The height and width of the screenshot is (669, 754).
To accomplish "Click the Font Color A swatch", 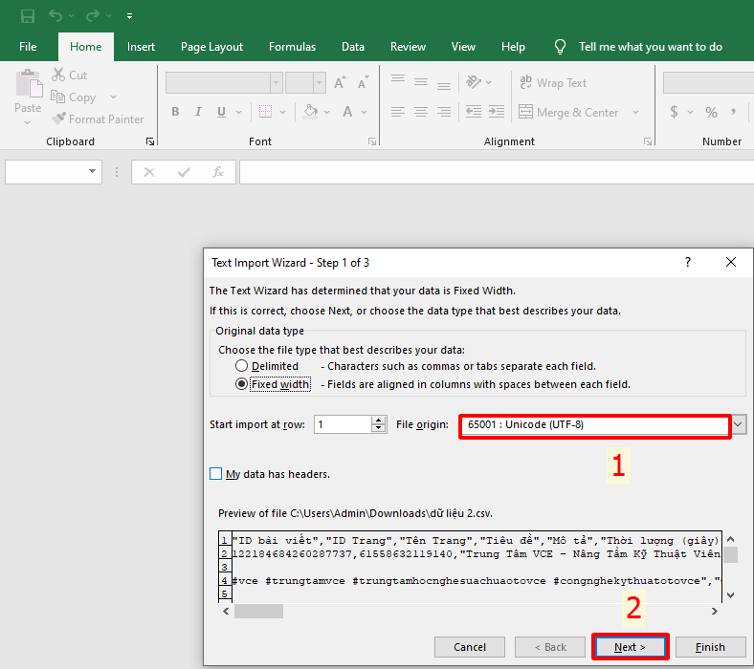I will pyautogui.click(x=347, y=112).
